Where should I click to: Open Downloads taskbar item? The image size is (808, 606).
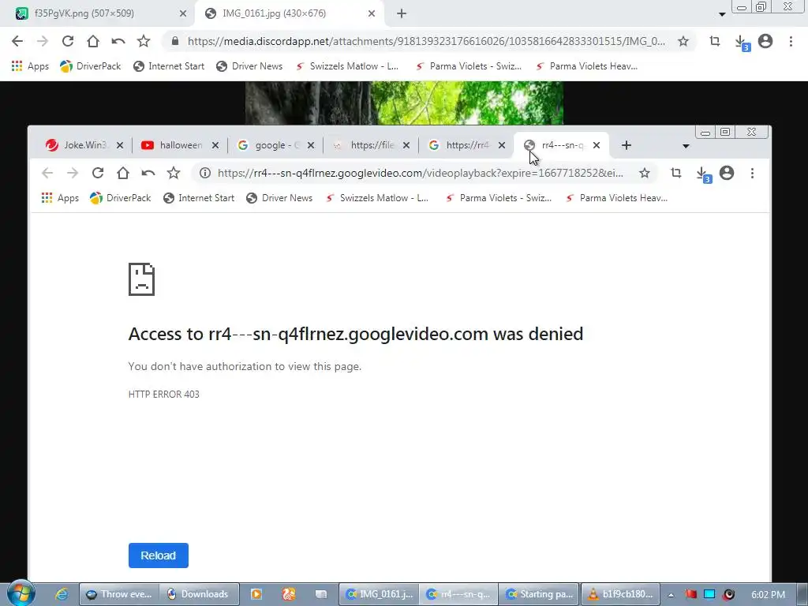(x=199, y=594)
